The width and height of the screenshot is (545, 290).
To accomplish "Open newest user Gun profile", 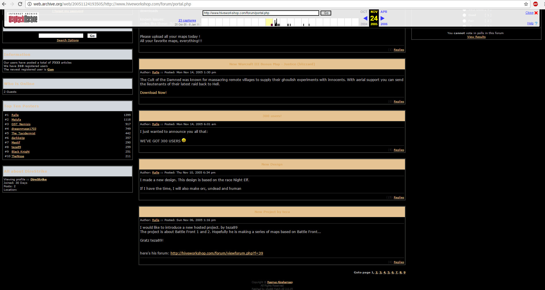I will [51, 70].
